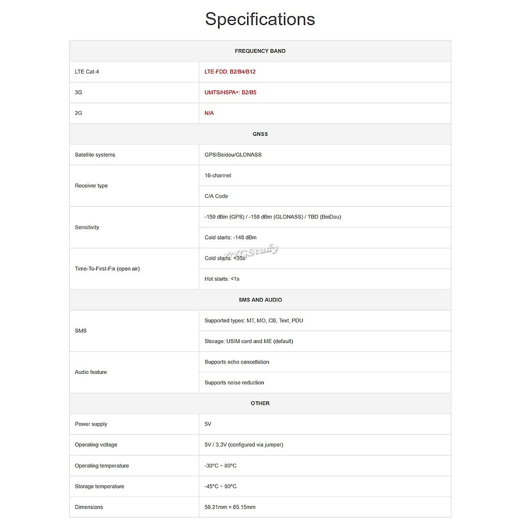Click the Cold starts: -148 dBm cell

pyautogui.click(x=231, y=237)
